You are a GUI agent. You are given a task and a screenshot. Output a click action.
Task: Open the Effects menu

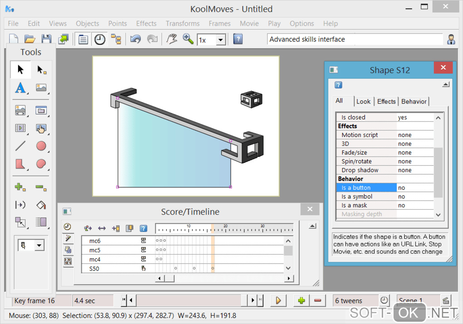(x=146, y=24)
